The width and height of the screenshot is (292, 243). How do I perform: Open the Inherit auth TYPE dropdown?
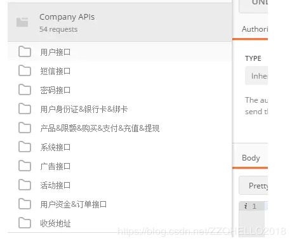[256, 76]
